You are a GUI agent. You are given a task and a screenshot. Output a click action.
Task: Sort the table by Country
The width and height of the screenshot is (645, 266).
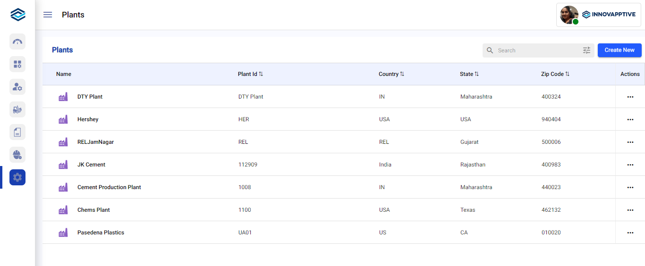(402, 74)
